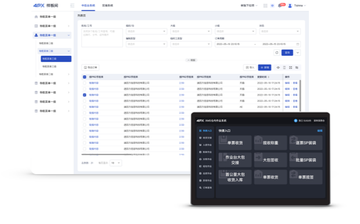
Task: Click the icon left of the list view icon
Action: click(278, 67)
